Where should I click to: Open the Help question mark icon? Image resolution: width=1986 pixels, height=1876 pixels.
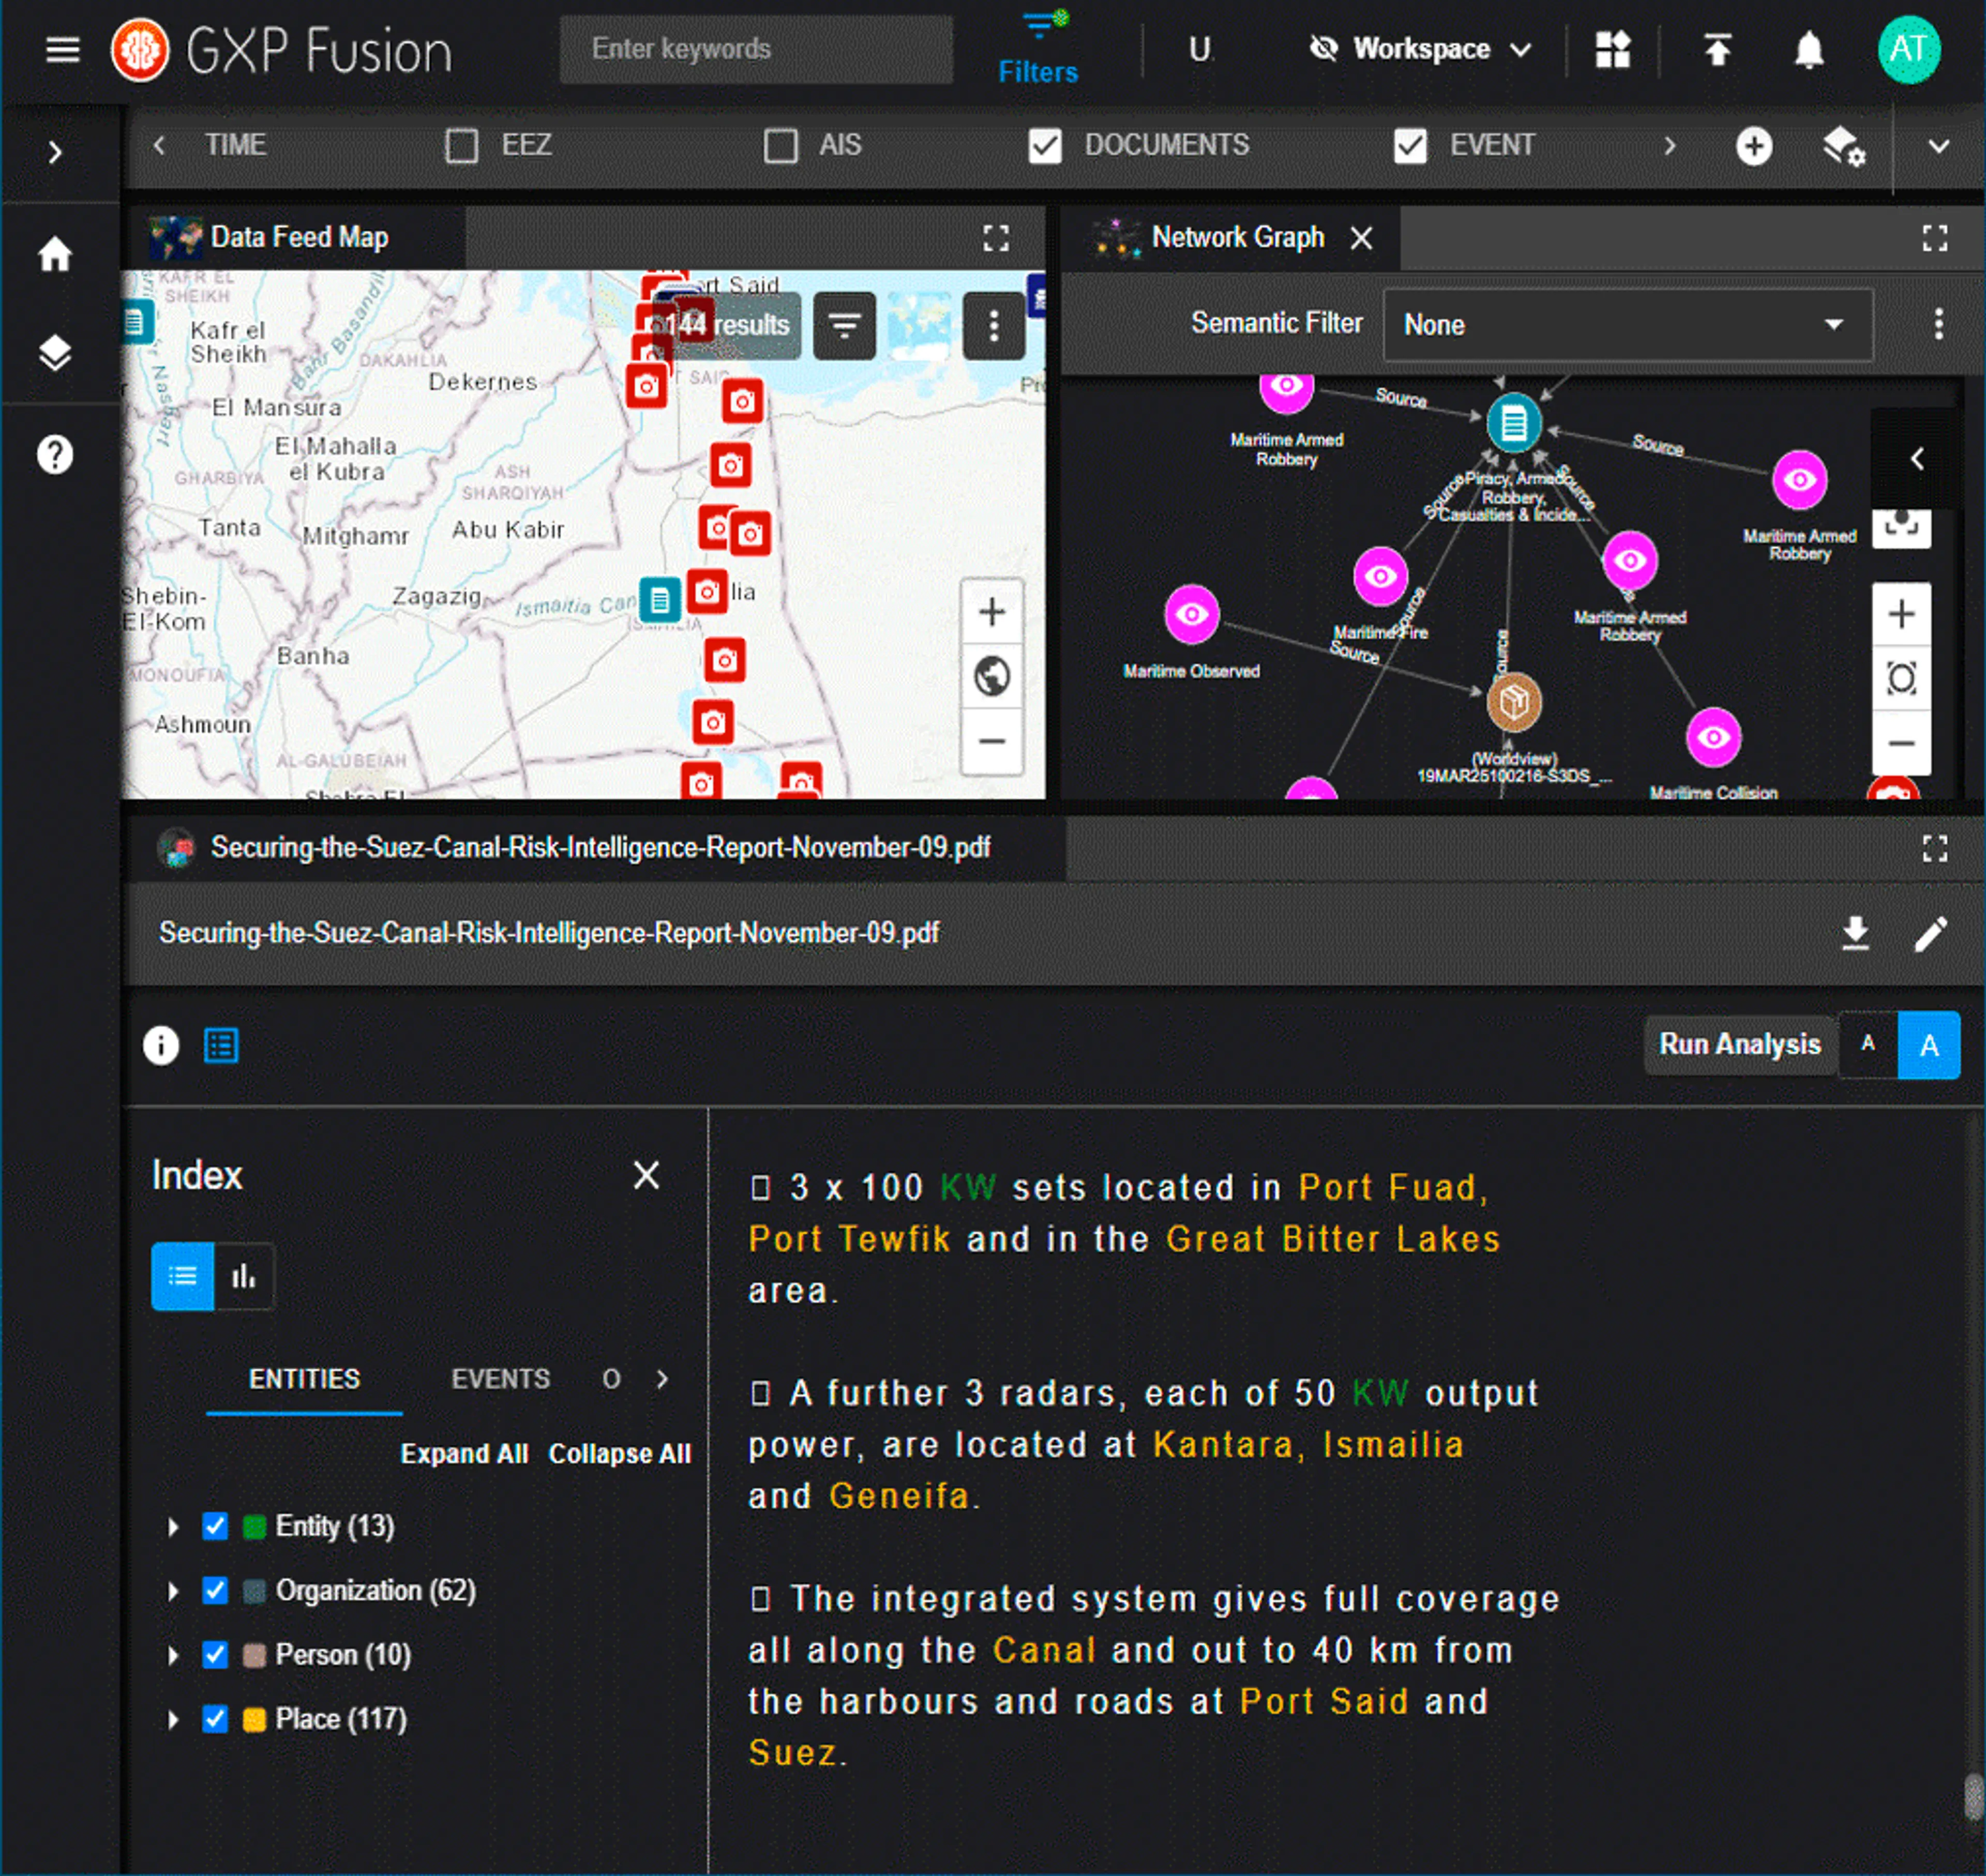coord(55,455)
